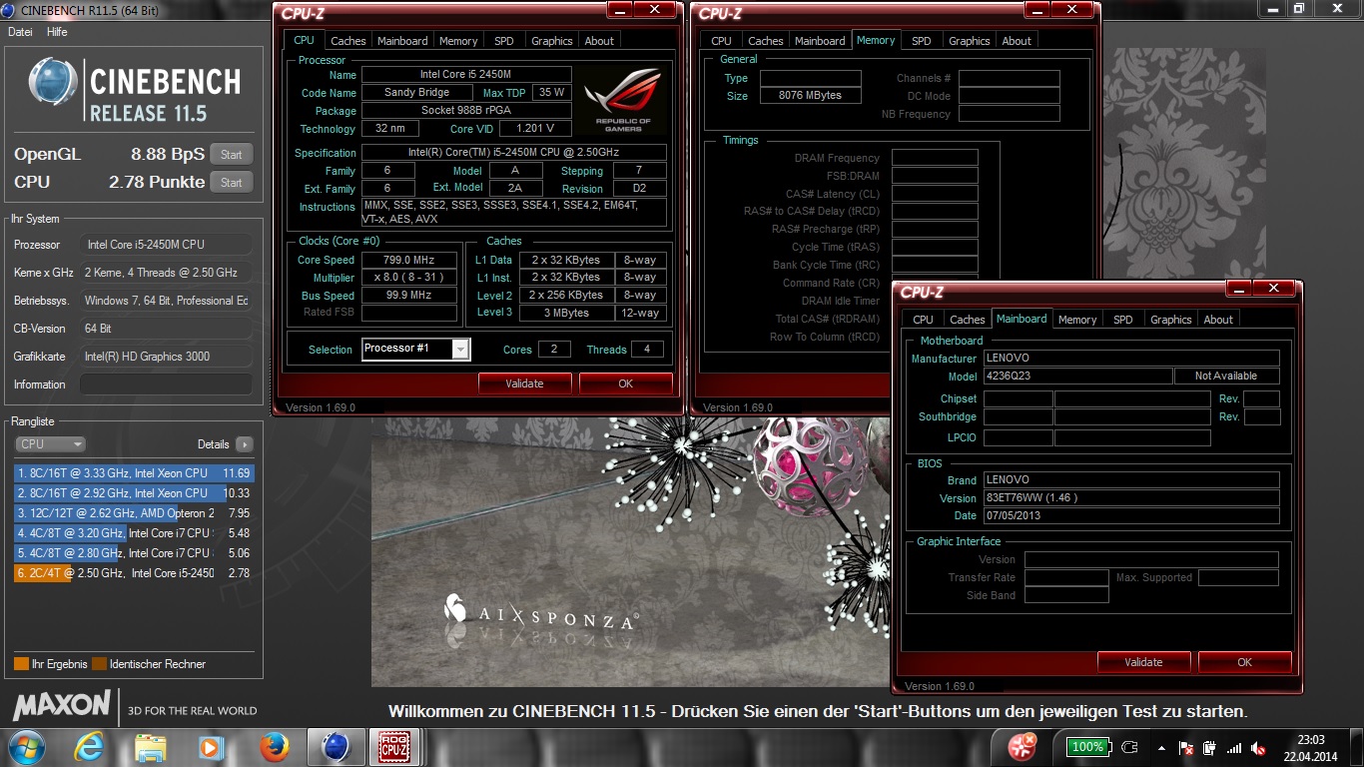Start the CPU benchmark test

231,183
